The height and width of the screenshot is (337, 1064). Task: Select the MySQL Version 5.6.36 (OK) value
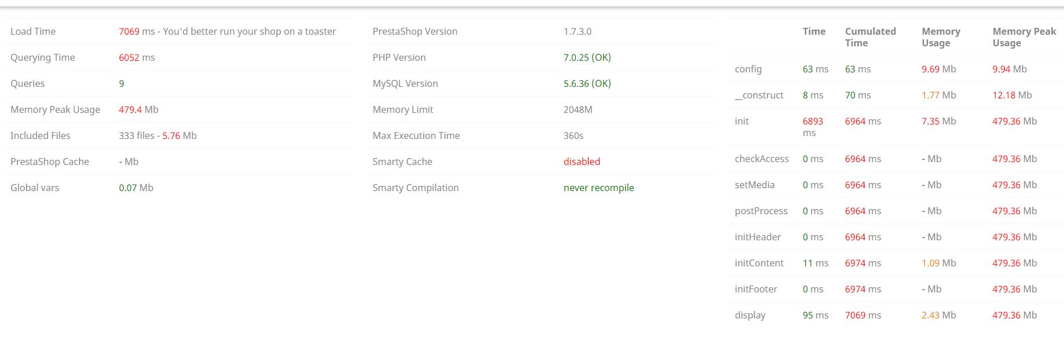(x=587, y=83)
